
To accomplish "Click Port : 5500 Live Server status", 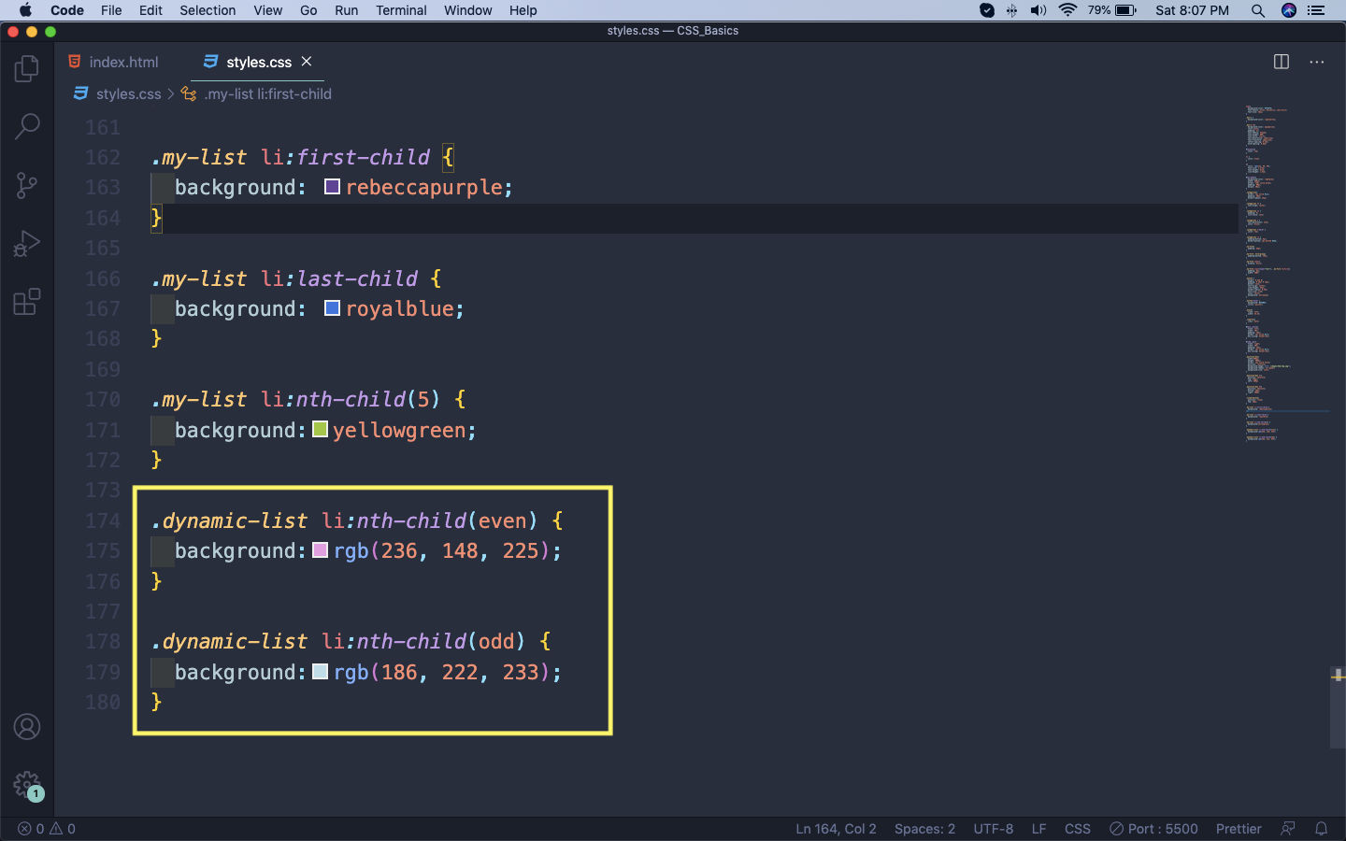I will click(x=1153, y=829).
